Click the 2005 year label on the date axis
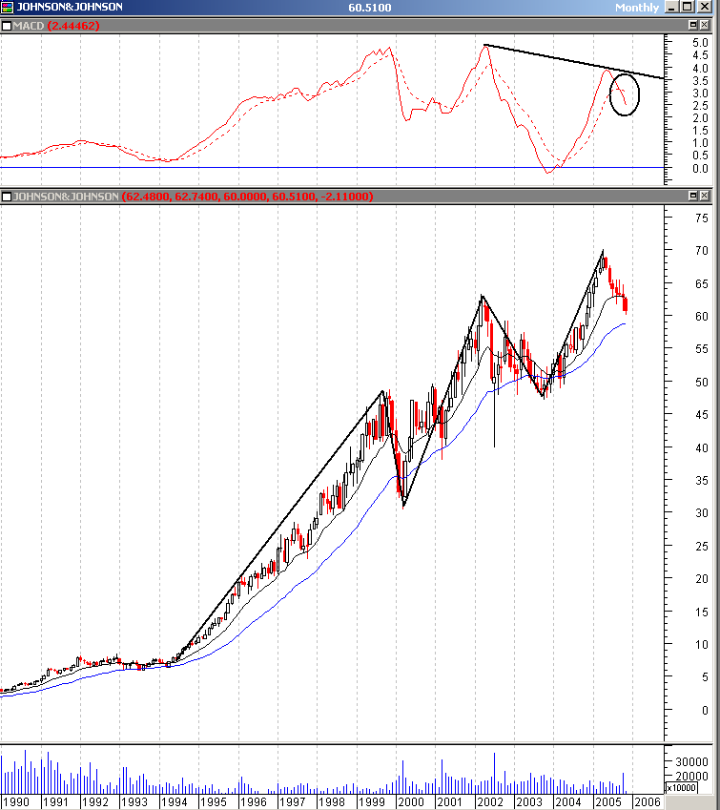Screen dimensions: 720x810 click(x=607, y=801)
